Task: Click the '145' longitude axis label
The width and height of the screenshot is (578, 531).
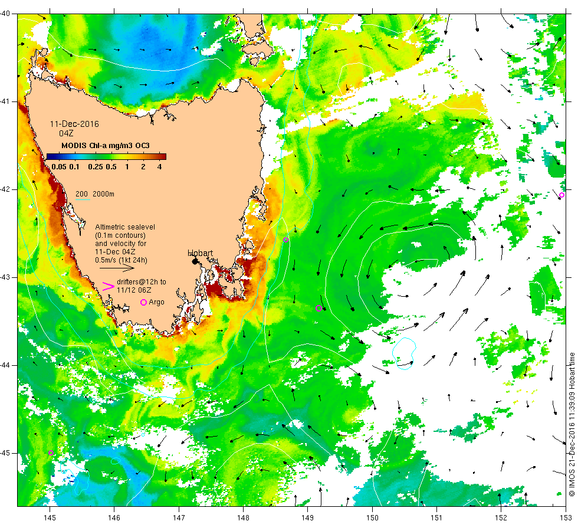Action: 50,518
